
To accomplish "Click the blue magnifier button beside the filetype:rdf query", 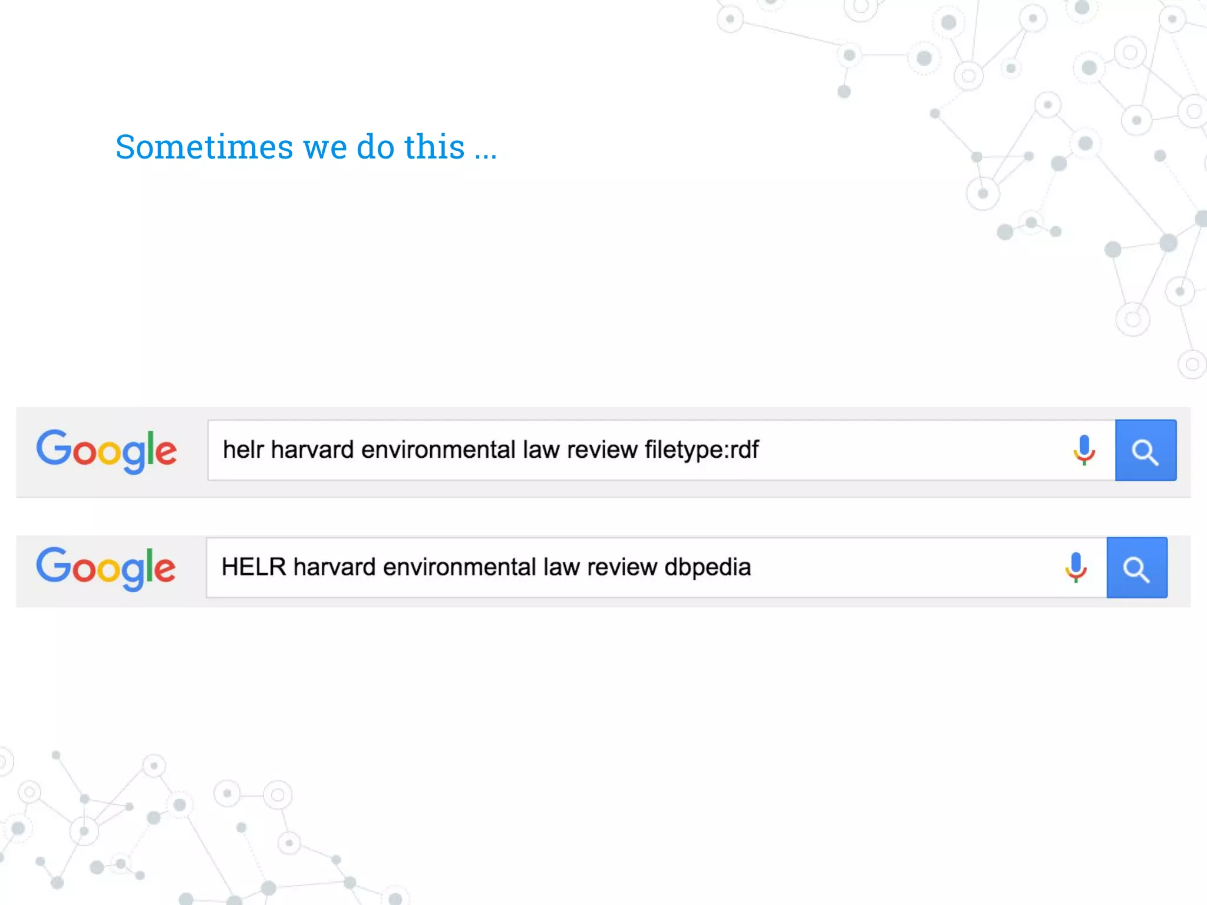I will click(1145, 450).
